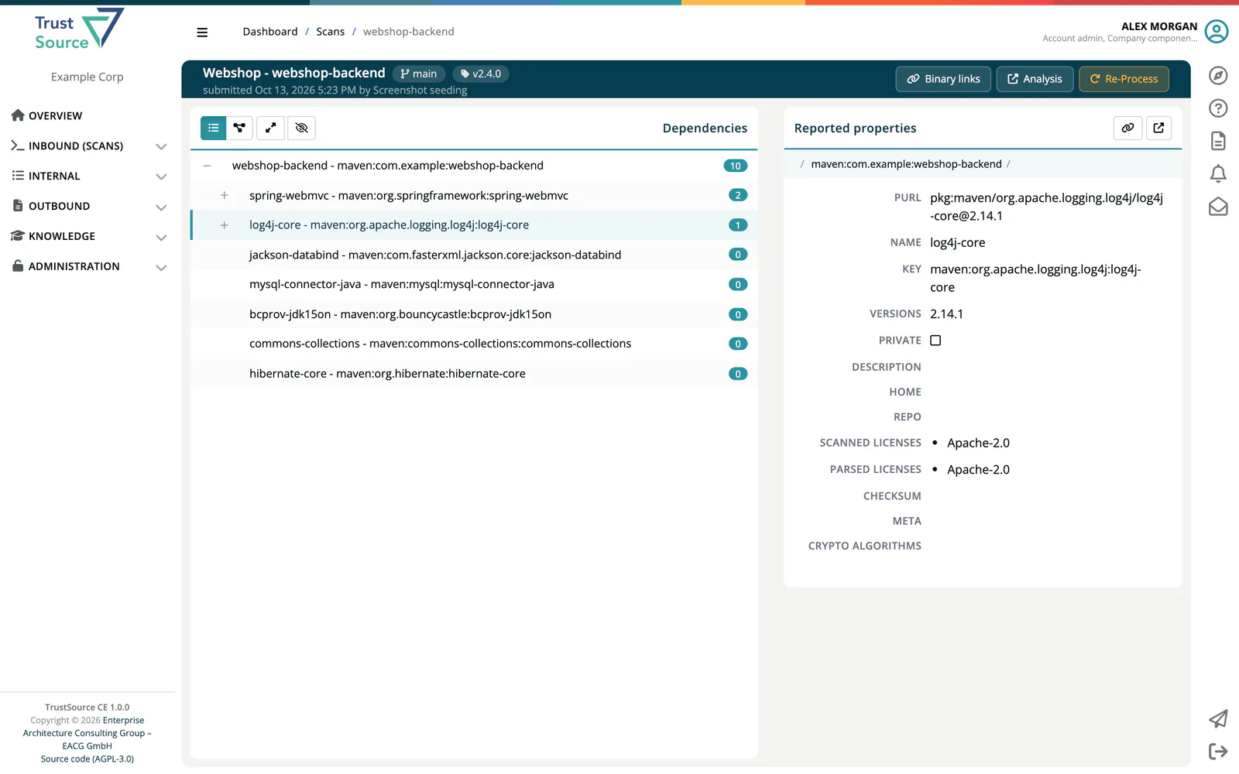The height and width of the screenshot is (774, 1239).
Task: Click the Binary links button
Action: click(943, 79)
